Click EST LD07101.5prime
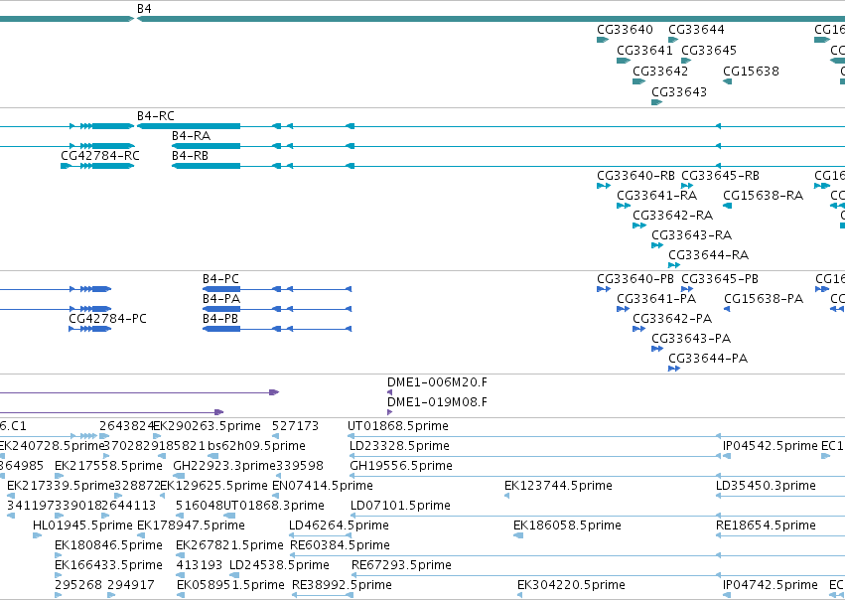This screenshot has height=600, width=845. 400,507
